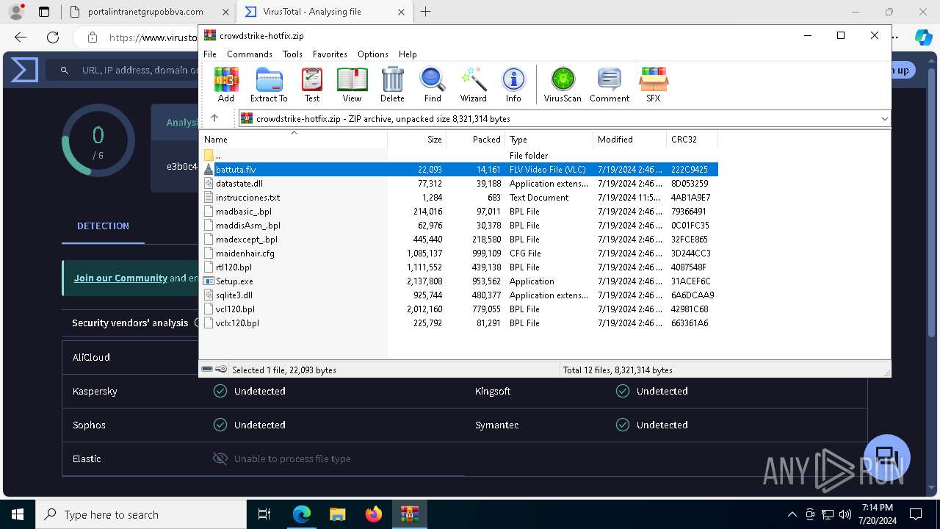Select instrucciones.txt file
This screenshot has height=529, width=940.
(x=459, y=197)
